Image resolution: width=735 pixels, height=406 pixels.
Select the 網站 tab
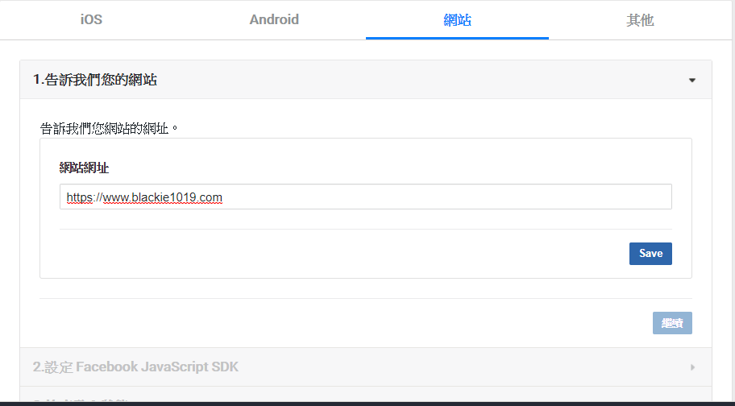457,20
